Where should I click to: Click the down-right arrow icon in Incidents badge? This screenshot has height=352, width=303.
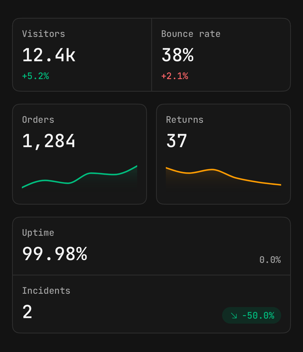coord(234,316)
